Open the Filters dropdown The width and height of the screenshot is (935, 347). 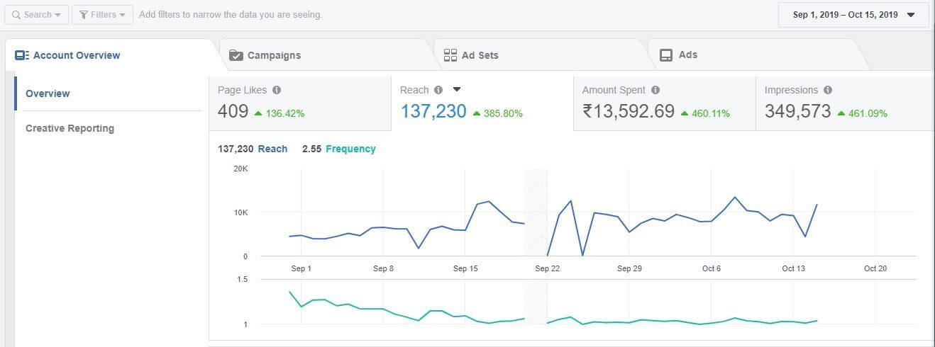pyautogui.click(x=102, y=15)
